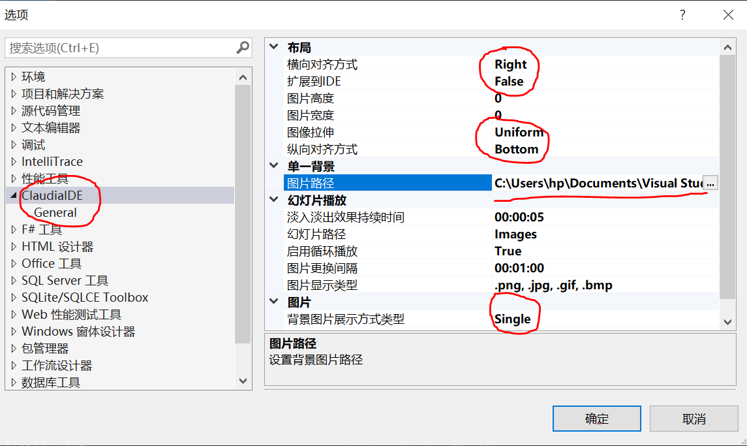Collapse the 图片 property section
The image size is (747, 446).
coord(273,300)
